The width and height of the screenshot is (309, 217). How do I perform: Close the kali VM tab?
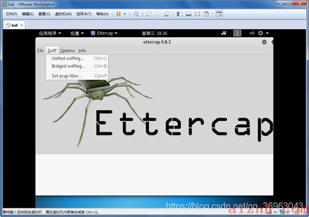(x=22, y=25)
